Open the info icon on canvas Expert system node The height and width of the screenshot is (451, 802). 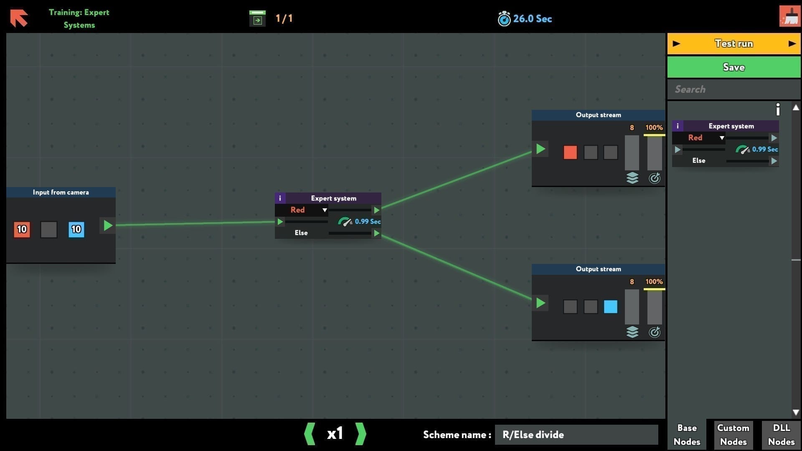pos(280,198)
